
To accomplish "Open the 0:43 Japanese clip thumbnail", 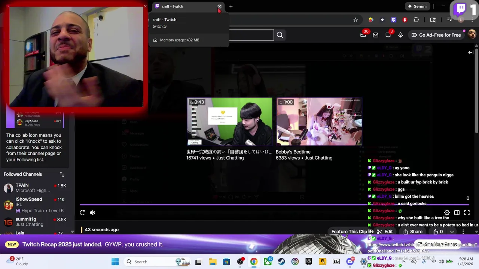I will (x=230, y=121).
